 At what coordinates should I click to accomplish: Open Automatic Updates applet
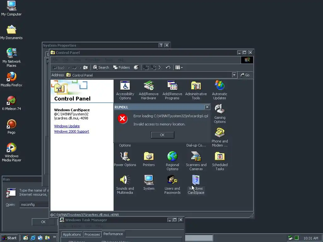[220, 90]
